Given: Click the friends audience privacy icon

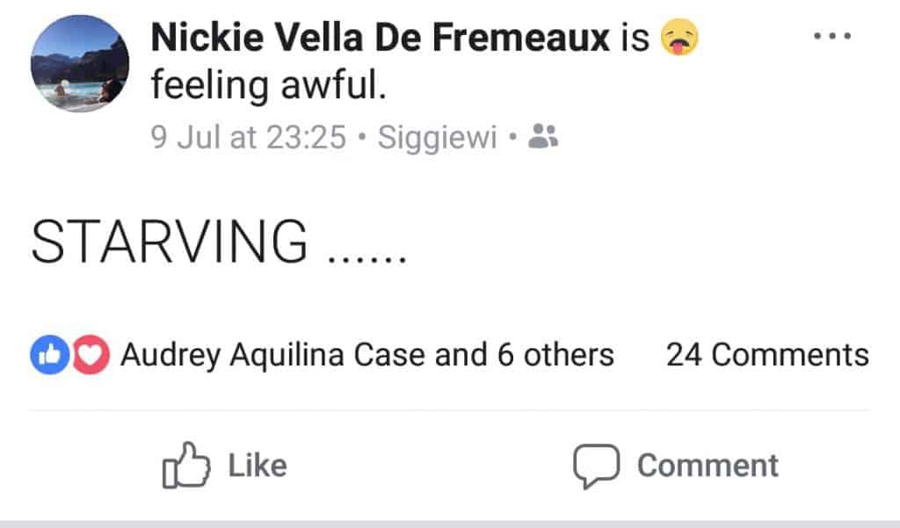Looking at the screenshot, I should (x=544, y=136).
